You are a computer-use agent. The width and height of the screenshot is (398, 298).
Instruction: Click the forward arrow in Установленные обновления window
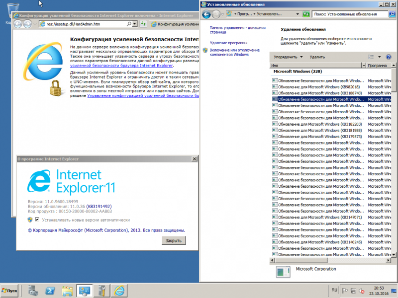tap(216, 14)
